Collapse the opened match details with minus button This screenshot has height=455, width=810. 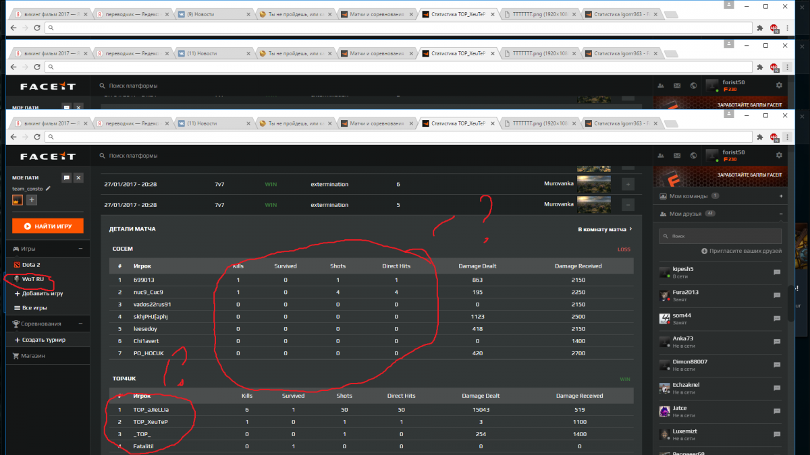(x=628, y=204)
